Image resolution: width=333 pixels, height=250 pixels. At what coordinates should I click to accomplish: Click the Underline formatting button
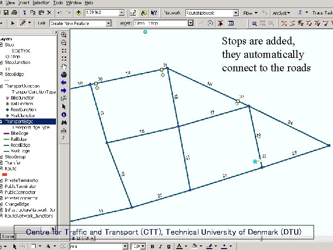[x=169, y=246]
